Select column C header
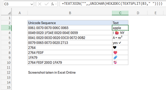Image resolution: width=166 pixels, height=90 pixels. coord(120,13)
